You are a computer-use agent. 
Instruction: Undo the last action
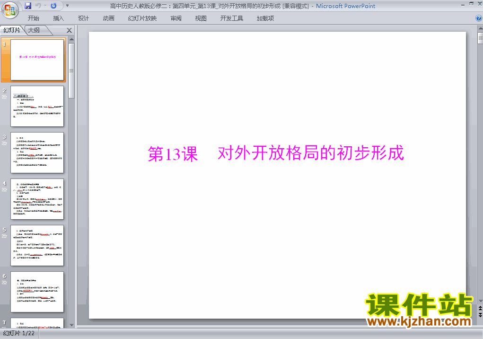pos(38,6)
